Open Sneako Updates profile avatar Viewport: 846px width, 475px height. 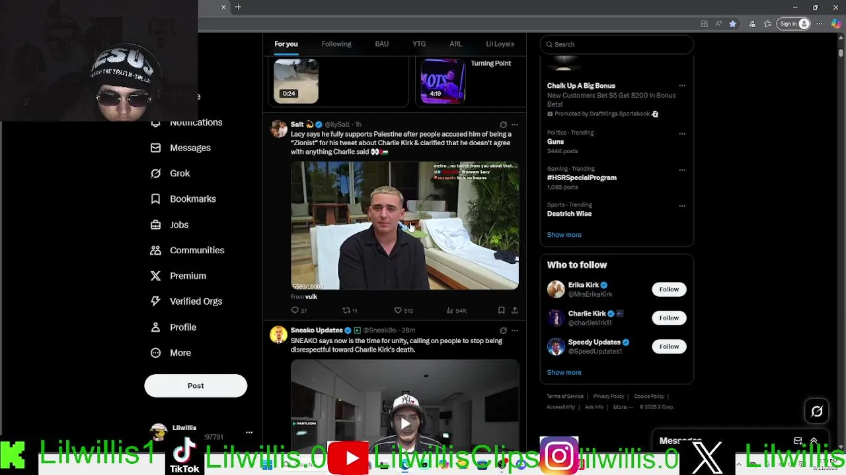279,334
